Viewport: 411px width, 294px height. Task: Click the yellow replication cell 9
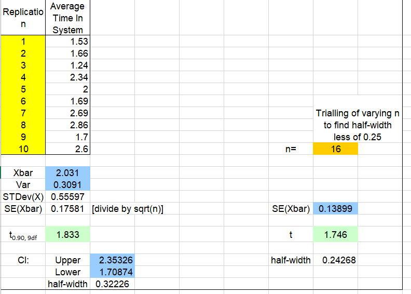(23, 137)
